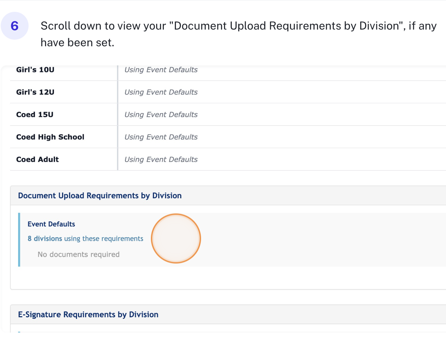The image size is (446, 343).
Task: Click the Document Upload Requirements by Division panel header
Action: click(x=100, y=196)
